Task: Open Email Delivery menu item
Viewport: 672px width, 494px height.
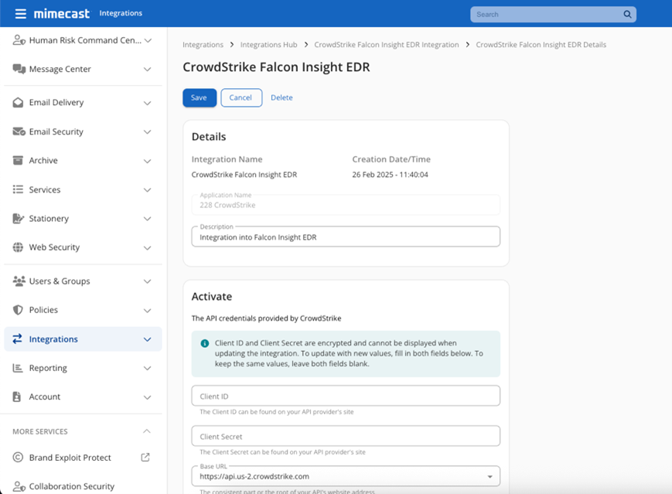Action: pyautogui.click(x=83, y=102)
